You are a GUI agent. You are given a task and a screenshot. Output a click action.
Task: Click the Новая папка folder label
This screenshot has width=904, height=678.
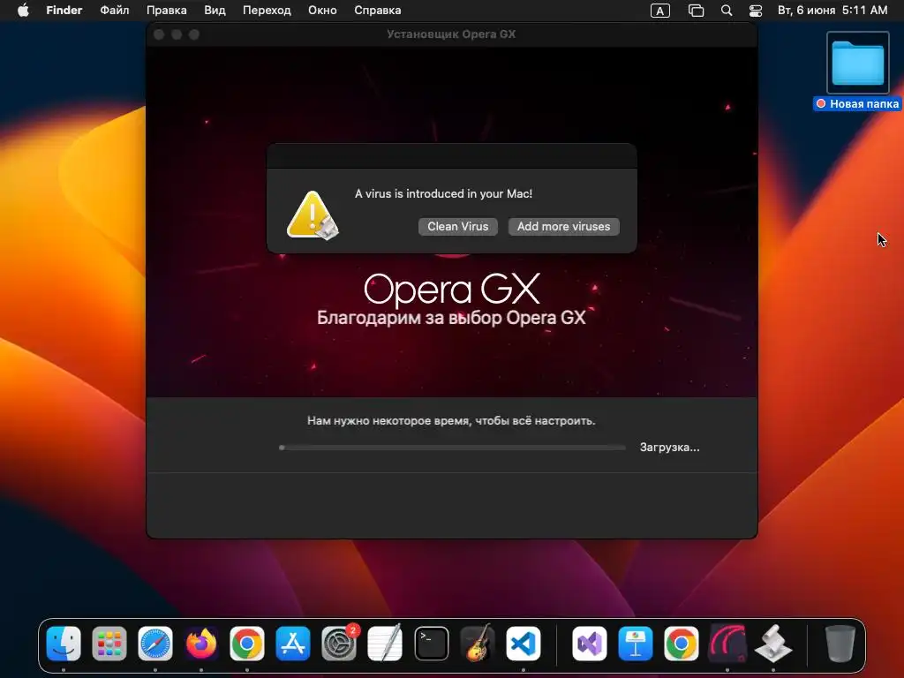click(x=857, y=104)
